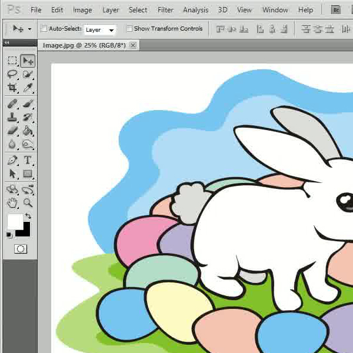Select the Dodge tool
The width and height of the screenshot is (353, 353).
pos(28,144)
